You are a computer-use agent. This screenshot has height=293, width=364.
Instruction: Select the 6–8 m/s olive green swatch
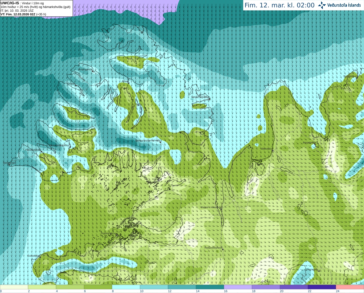[x=98, y=287]
